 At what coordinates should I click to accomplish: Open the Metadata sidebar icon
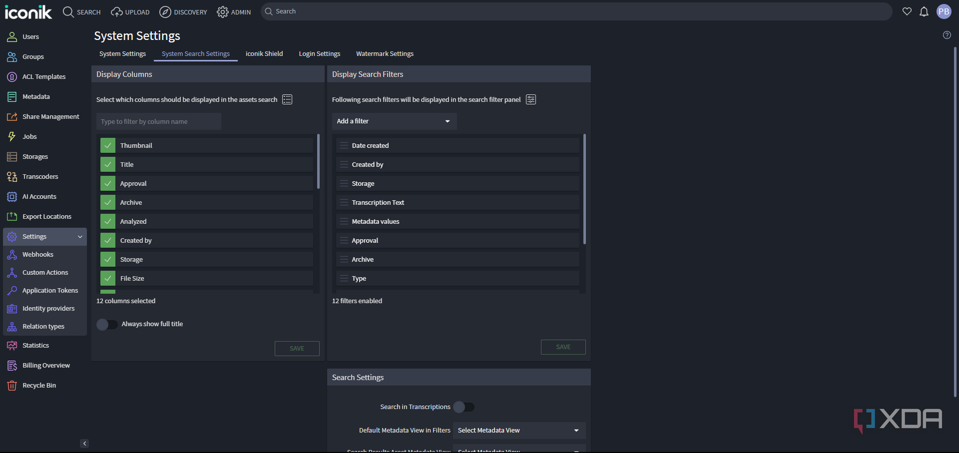coord(12,96)
